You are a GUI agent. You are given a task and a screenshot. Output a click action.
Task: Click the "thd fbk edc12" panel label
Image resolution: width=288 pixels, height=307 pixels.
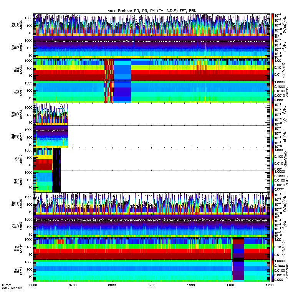tap(18, 159)
